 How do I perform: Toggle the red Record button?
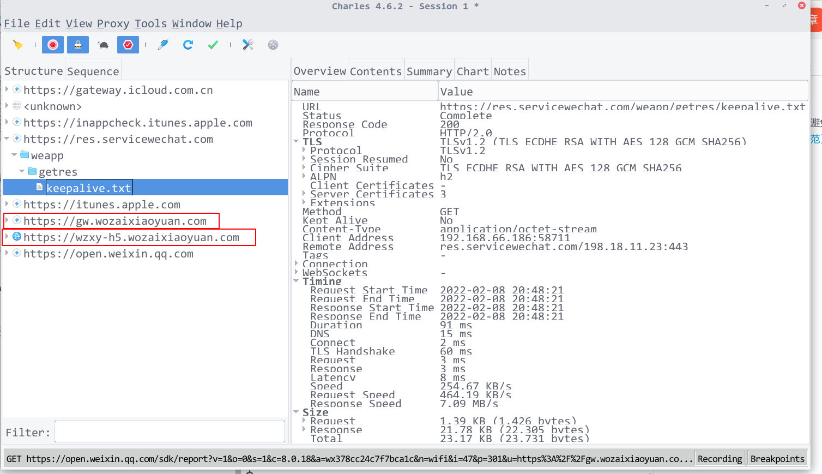pos(53,45)
